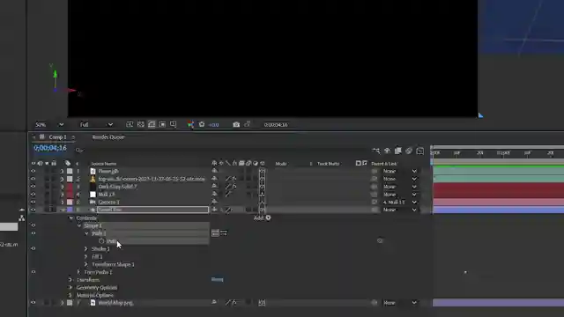Screen dimensions: 564x317
Task: Click Reset link for Transform
Action: (x=218, y=279)
